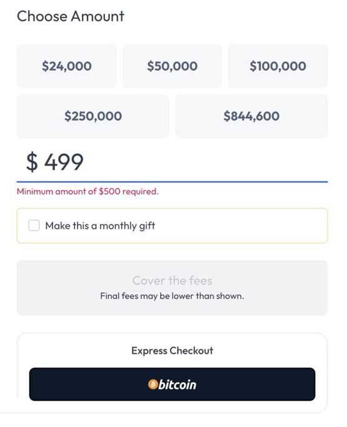Screen dimensions: 347x427
Task: Toggle the 'Cover the fees' option
Action: coord(172,288)
